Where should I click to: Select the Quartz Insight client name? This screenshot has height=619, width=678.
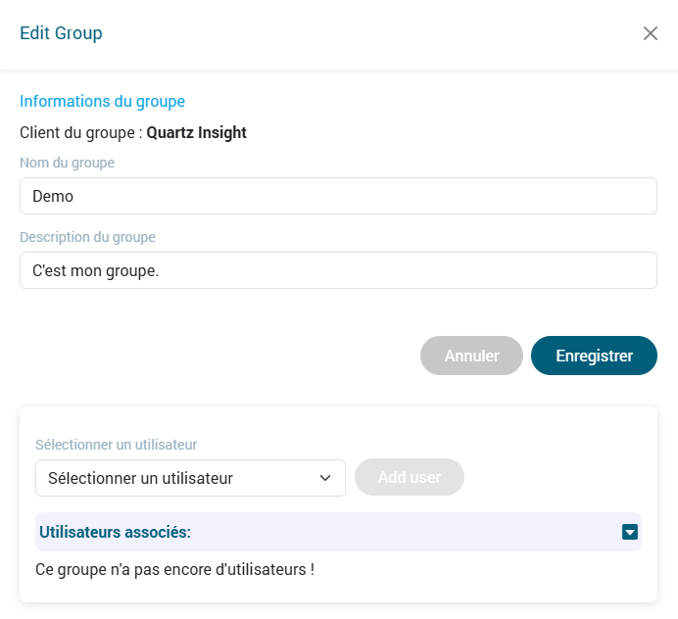pos(197,132)
